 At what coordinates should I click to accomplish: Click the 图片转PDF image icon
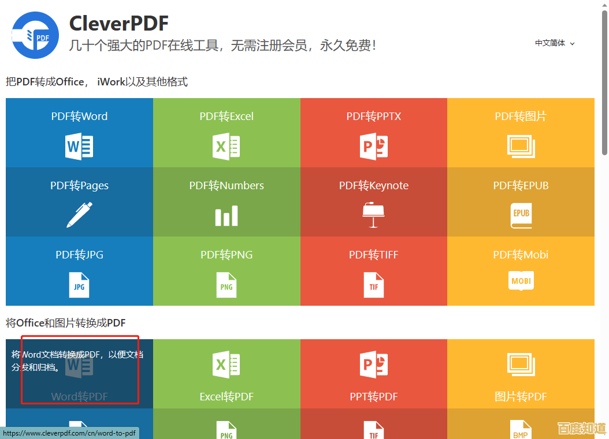coord(520,365)
